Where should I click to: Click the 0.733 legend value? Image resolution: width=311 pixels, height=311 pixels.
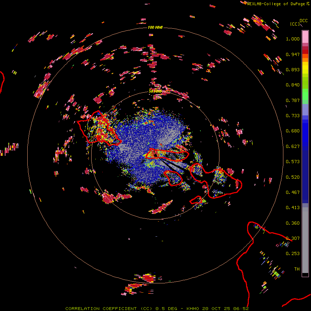(293, 116)
